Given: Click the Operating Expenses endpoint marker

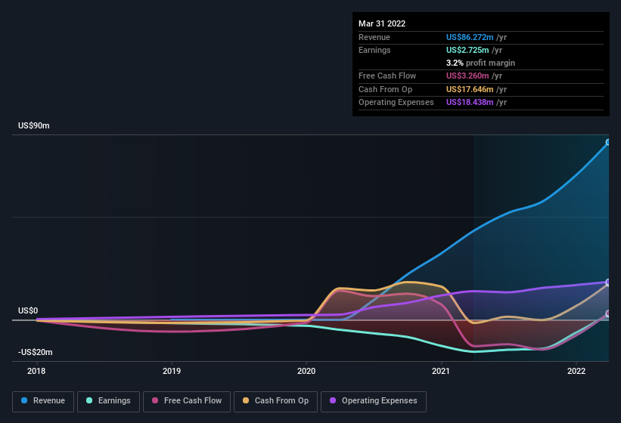Looking at the screenshot, I should 608,282.
